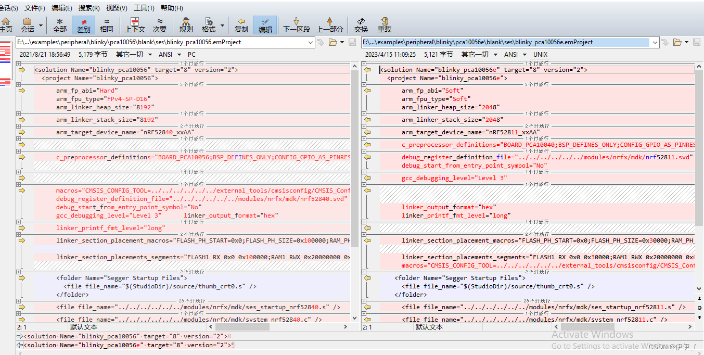704x355 pixels.
Task: Expand the right path history dropdown
Action: (x=655, y=42)
